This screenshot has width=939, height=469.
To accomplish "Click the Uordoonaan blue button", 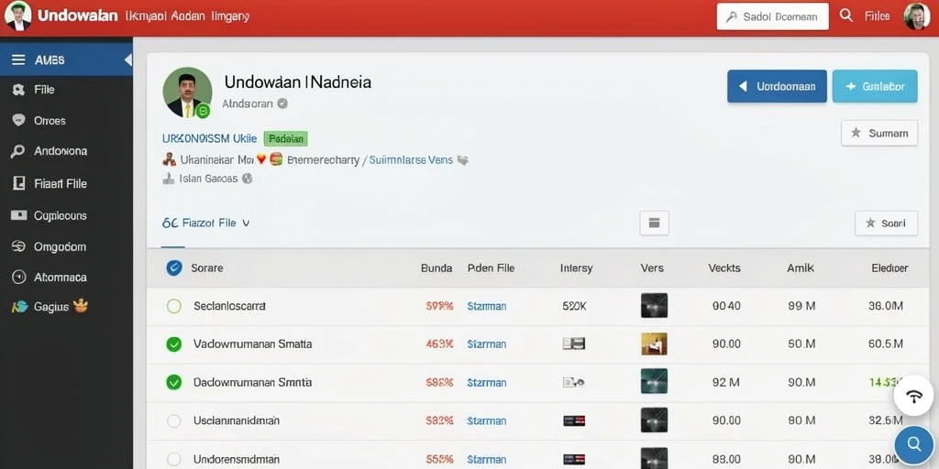I will [x=777, y=87].
